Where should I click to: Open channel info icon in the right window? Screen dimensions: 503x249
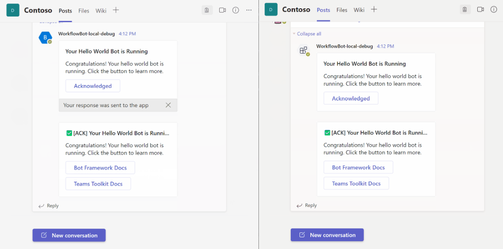[494, 10]
